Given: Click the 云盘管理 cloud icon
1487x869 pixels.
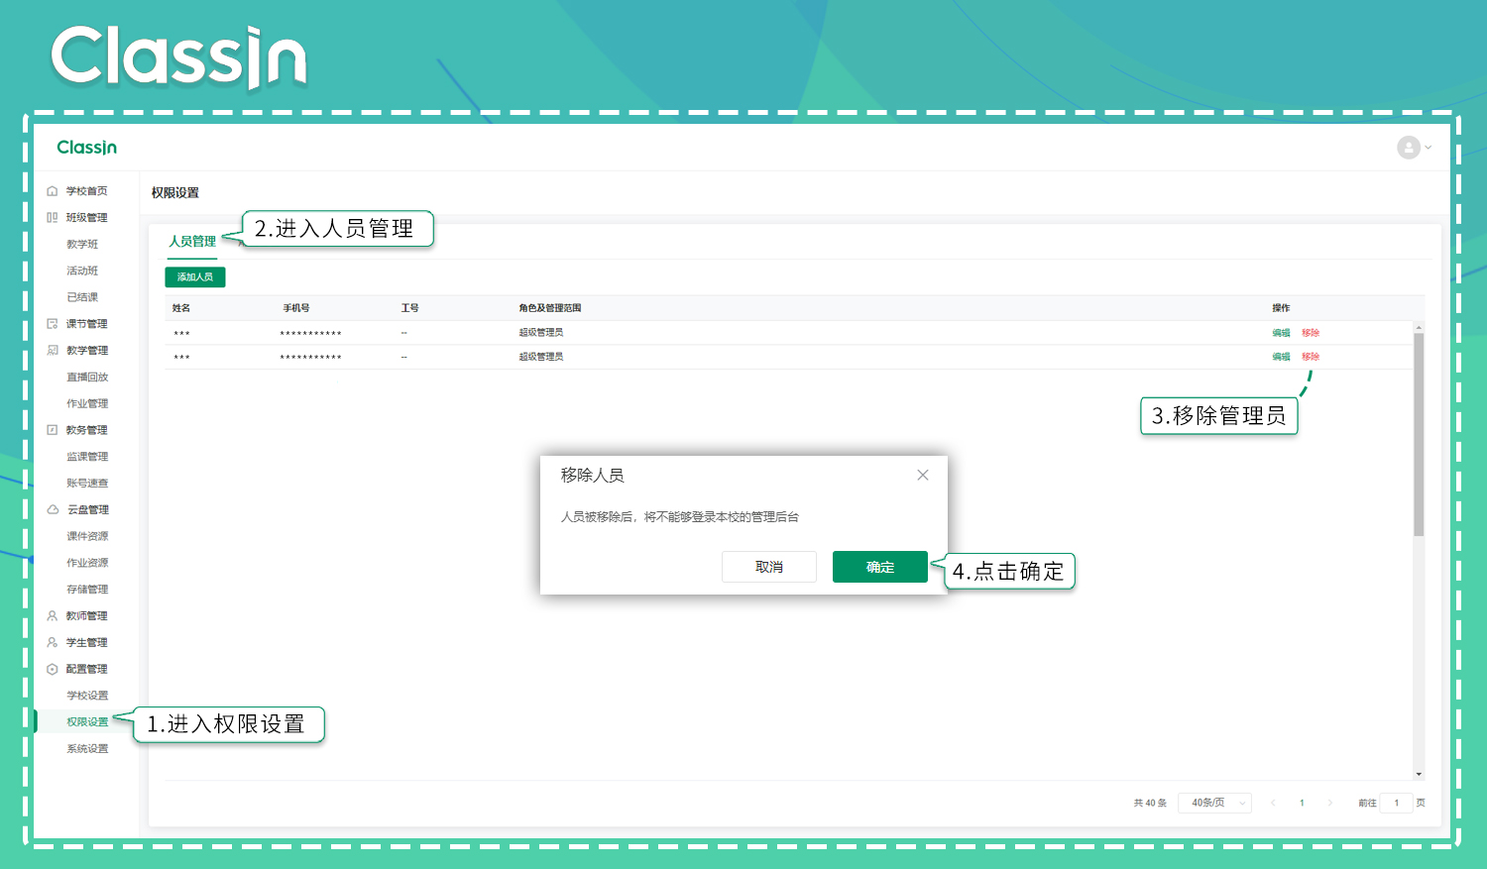Looking at the screenshot, I should tap(53, 509).
